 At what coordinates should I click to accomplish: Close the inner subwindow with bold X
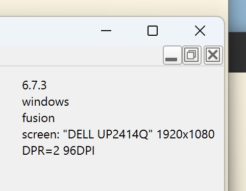(x=213, y=55)
